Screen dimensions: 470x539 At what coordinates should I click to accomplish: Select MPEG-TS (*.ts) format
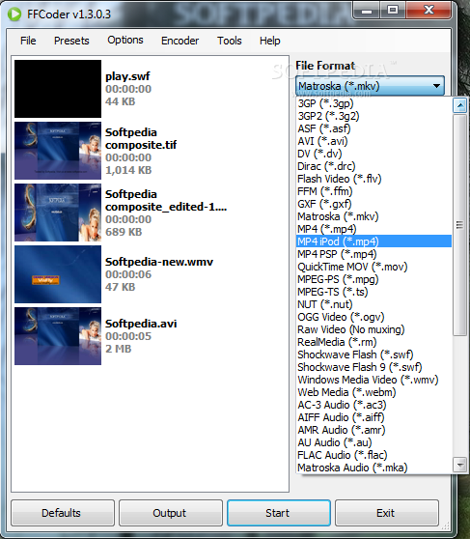[x=373, y=292]
